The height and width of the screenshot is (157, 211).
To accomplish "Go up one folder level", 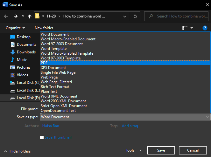I will [x=30, y=16].
